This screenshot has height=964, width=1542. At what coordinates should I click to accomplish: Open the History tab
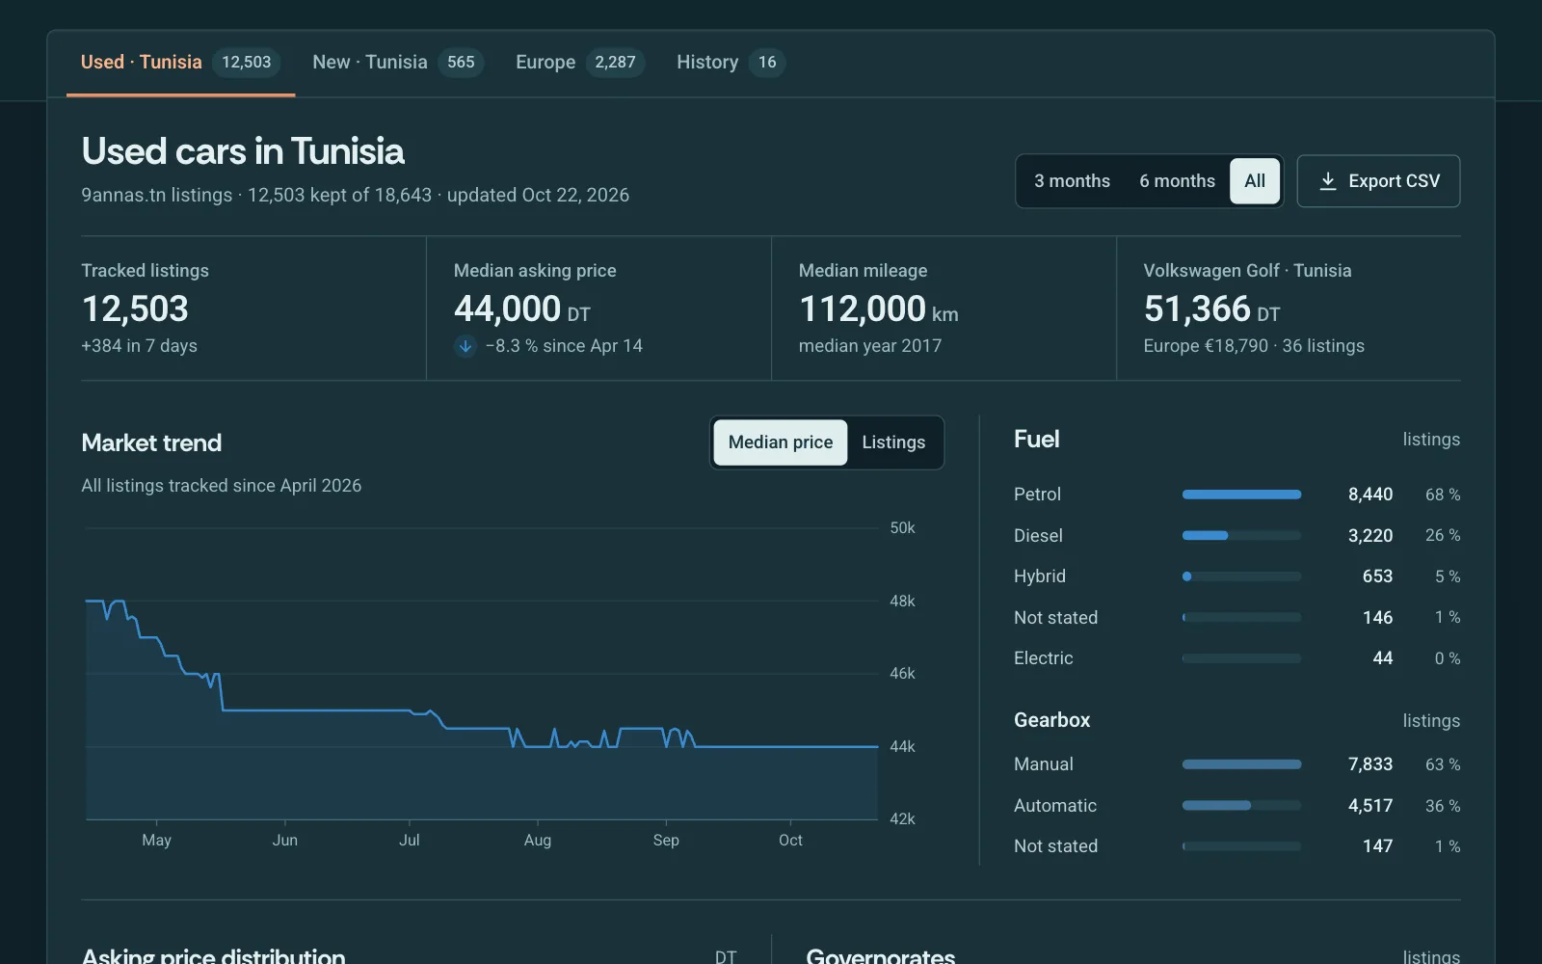tap(731, 63)
